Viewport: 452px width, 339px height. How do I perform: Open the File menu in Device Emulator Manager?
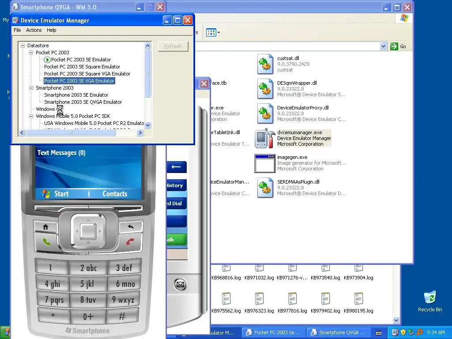(17, 30)
